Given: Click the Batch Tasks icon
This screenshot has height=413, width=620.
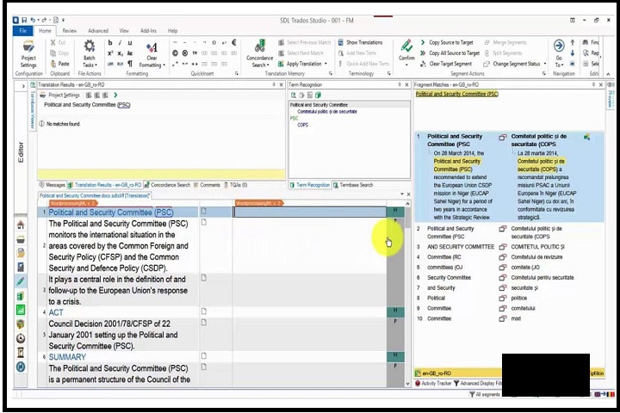Looking at the screenshot, I should pos(89,51).
